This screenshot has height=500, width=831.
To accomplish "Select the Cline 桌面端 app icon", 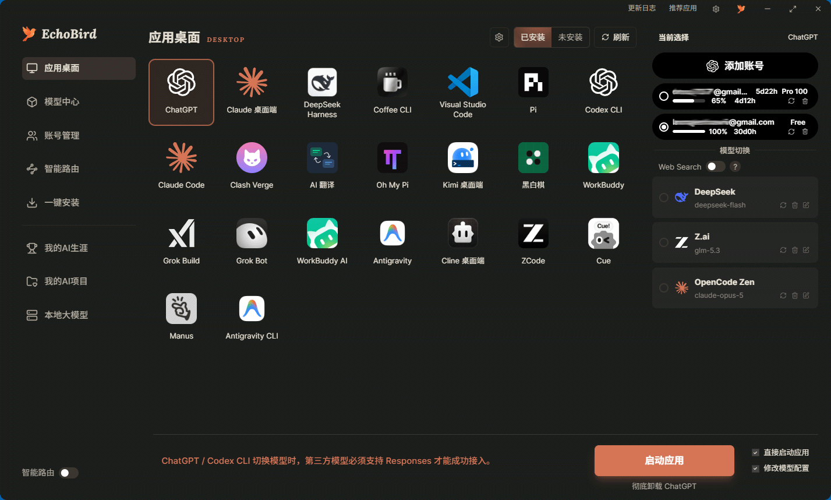I will (463, 233).
